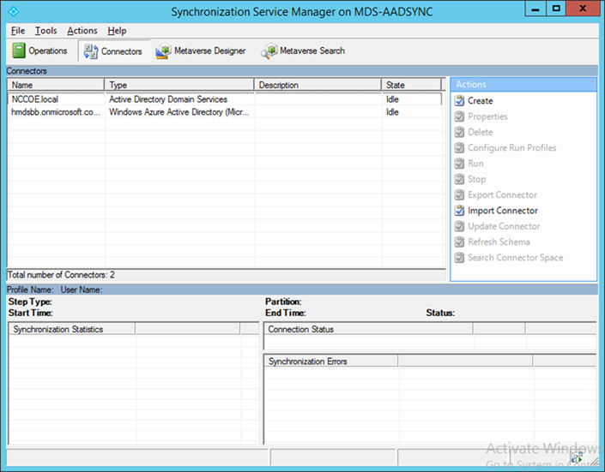This screenshot has width=605, height=472.
Task: Click the Metaverse Designer toolbar icon
Action: click(163, 51)
